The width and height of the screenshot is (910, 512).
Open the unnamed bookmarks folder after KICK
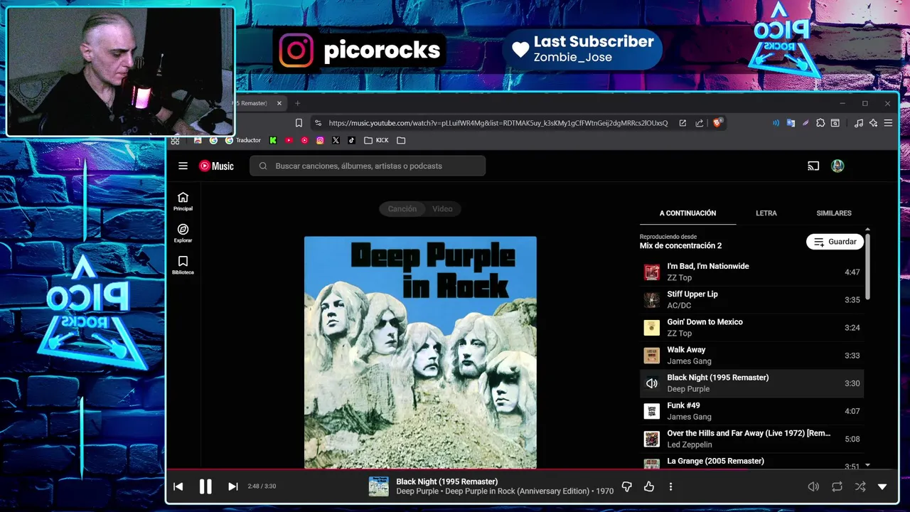[401, 140]
